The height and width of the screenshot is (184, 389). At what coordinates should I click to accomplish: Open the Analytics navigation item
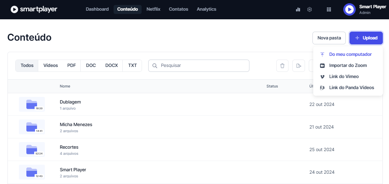click(206, 9)
